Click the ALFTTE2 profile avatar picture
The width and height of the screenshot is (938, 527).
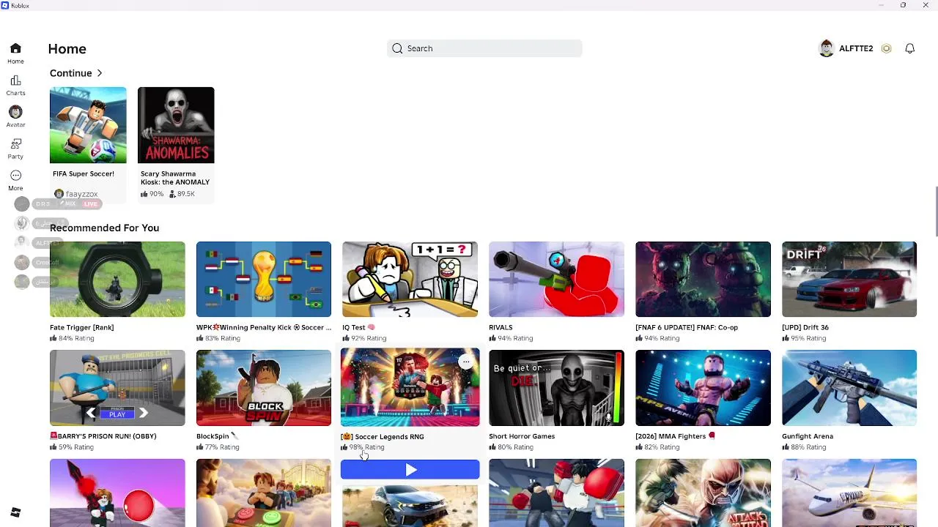[827, 48]
